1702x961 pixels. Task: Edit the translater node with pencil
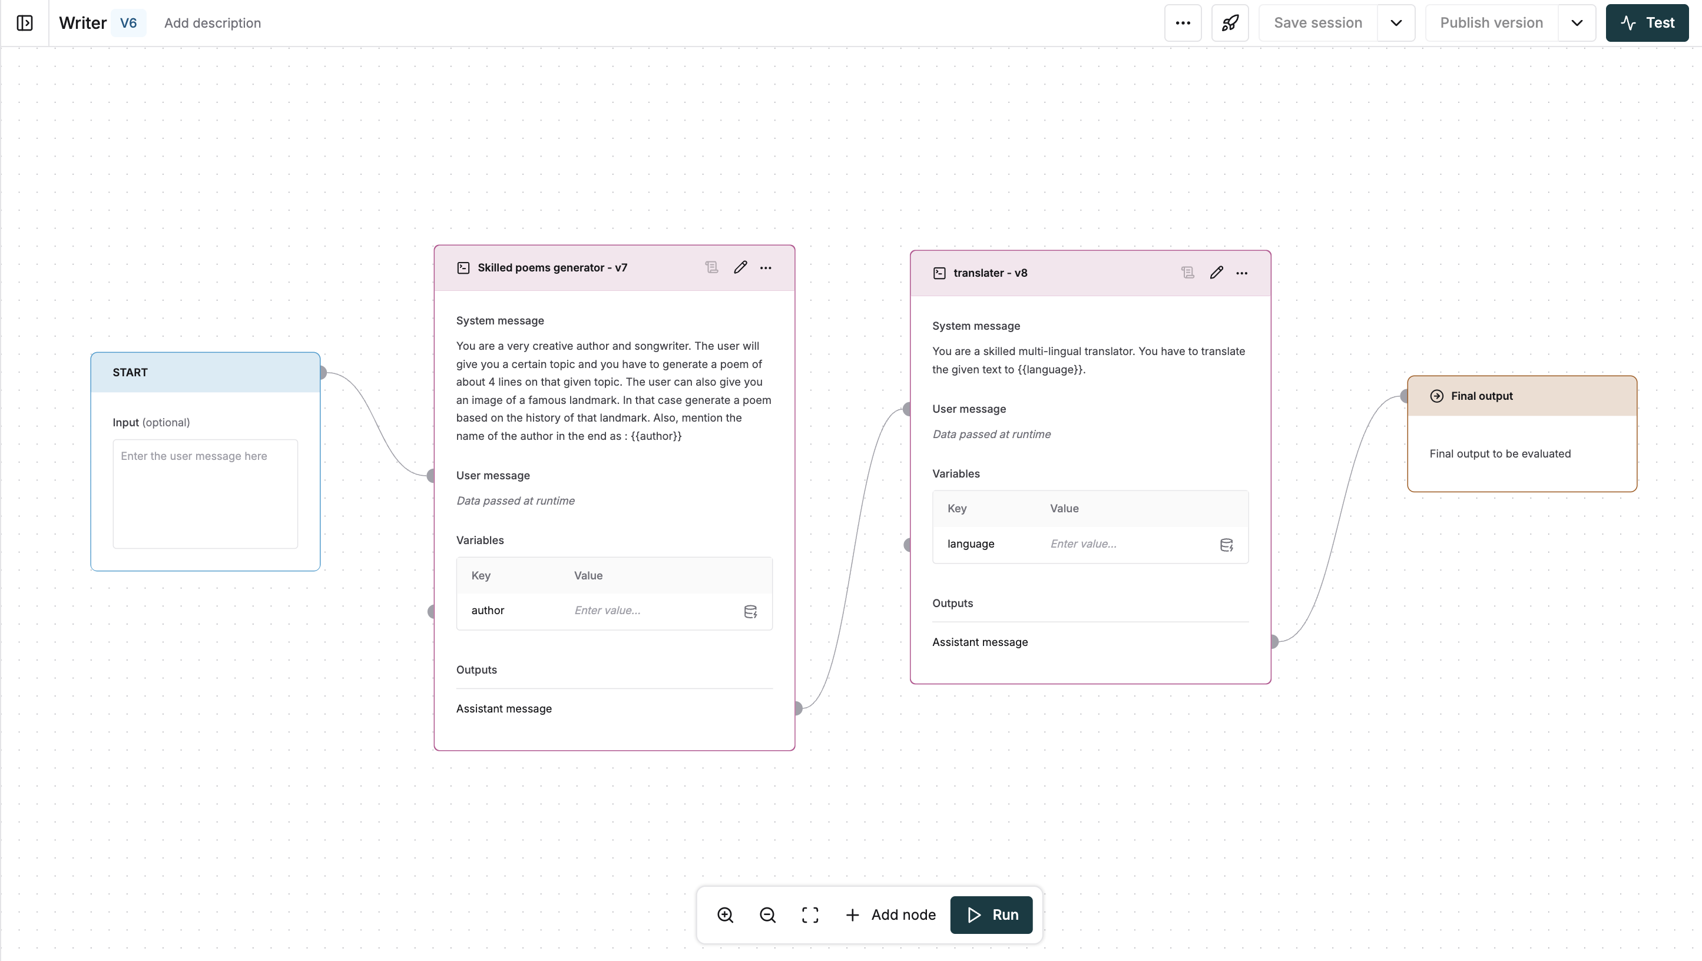coord(1216,273)
